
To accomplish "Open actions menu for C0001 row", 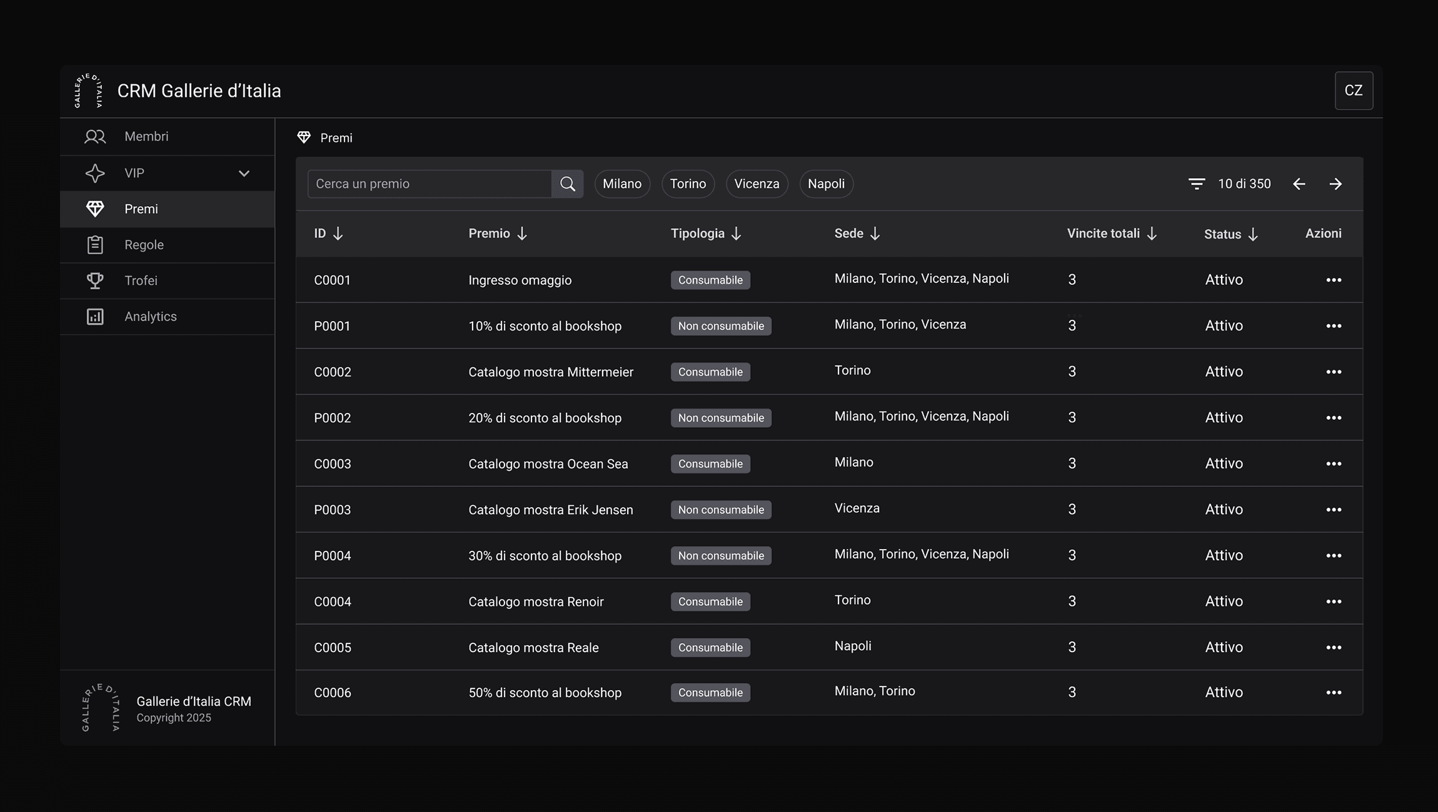I will tap(1333, 280).
